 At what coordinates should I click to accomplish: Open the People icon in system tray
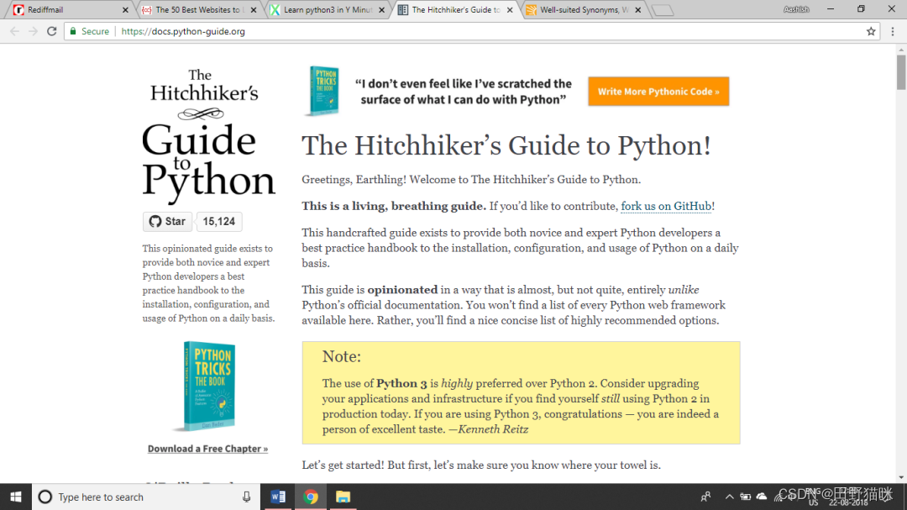(x=705, y=497)
